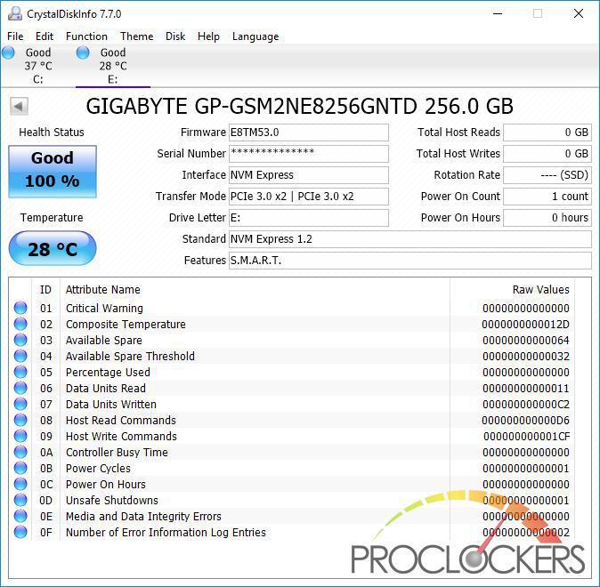Click the Raw Values column header
The width and height of the screenshot is (600, 587).
540,290
